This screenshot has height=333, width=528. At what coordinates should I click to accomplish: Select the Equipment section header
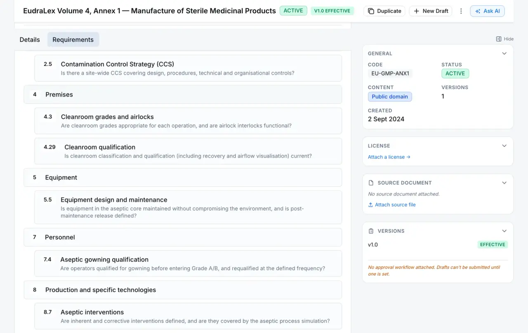[183, 177]
